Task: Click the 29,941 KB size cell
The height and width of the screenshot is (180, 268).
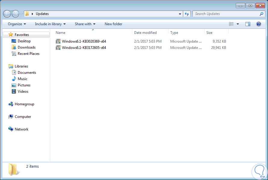Action: coord(218,48)
